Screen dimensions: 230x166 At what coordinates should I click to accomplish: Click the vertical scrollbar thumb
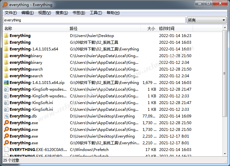tap(225, 73)
